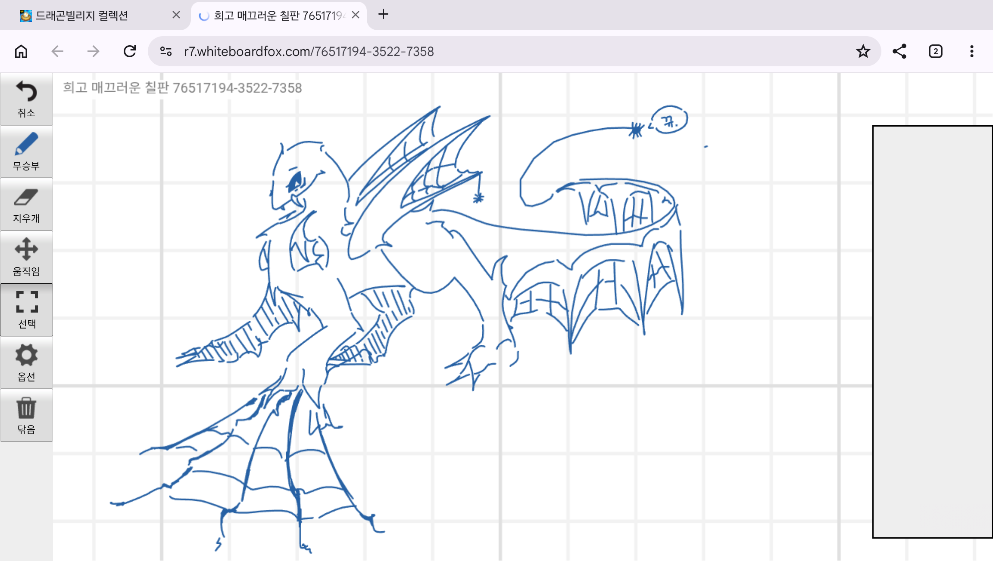Switch to 드래곤빌리지 컬렉션 tab
This screenshot has height=561, width=993.
[82, 15]
